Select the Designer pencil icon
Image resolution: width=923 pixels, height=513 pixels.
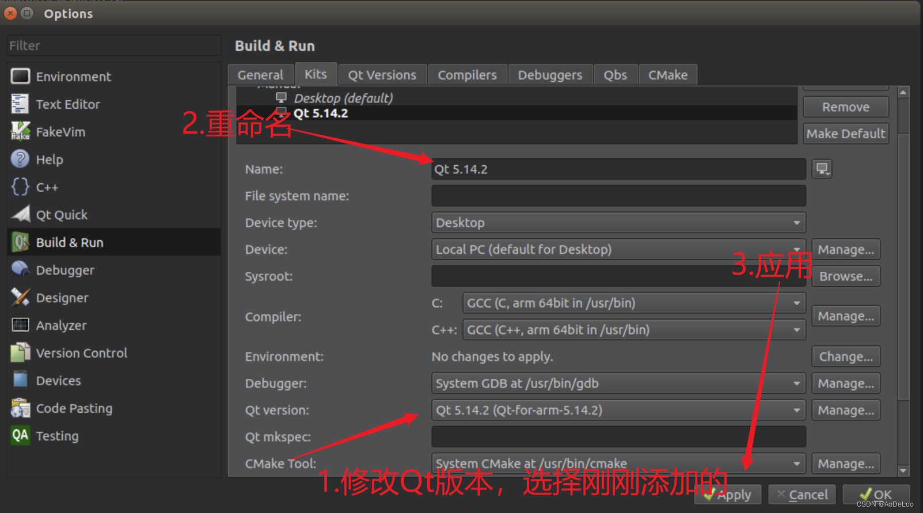(20, 297)
